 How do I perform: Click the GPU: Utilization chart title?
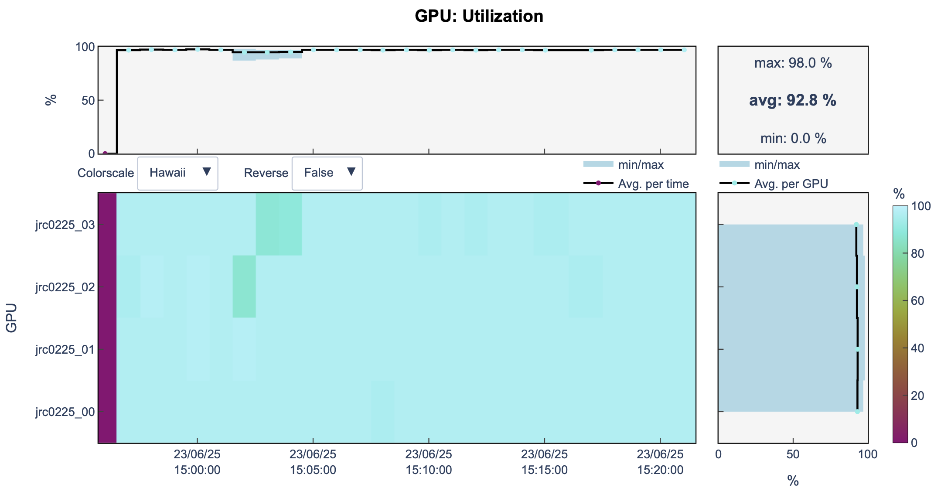pos(479,17)
